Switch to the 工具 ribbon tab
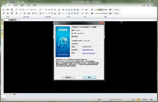158x102 pixels. [28, 5]
